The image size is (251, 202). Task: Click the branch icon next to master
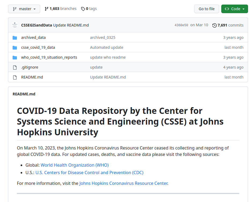14,9
